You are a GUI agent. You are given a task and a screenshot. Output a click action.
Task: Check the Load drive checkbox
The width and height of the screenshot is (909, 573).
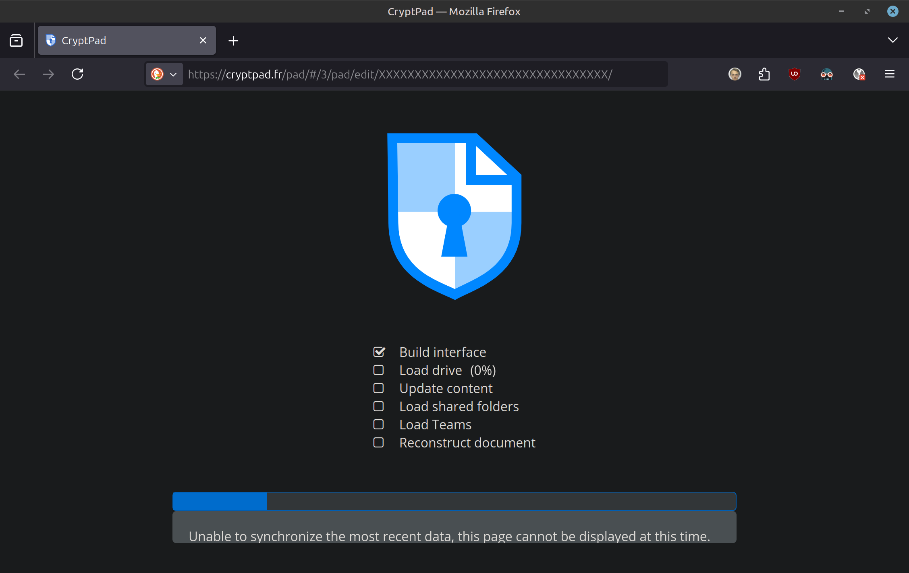coord(378,370)
